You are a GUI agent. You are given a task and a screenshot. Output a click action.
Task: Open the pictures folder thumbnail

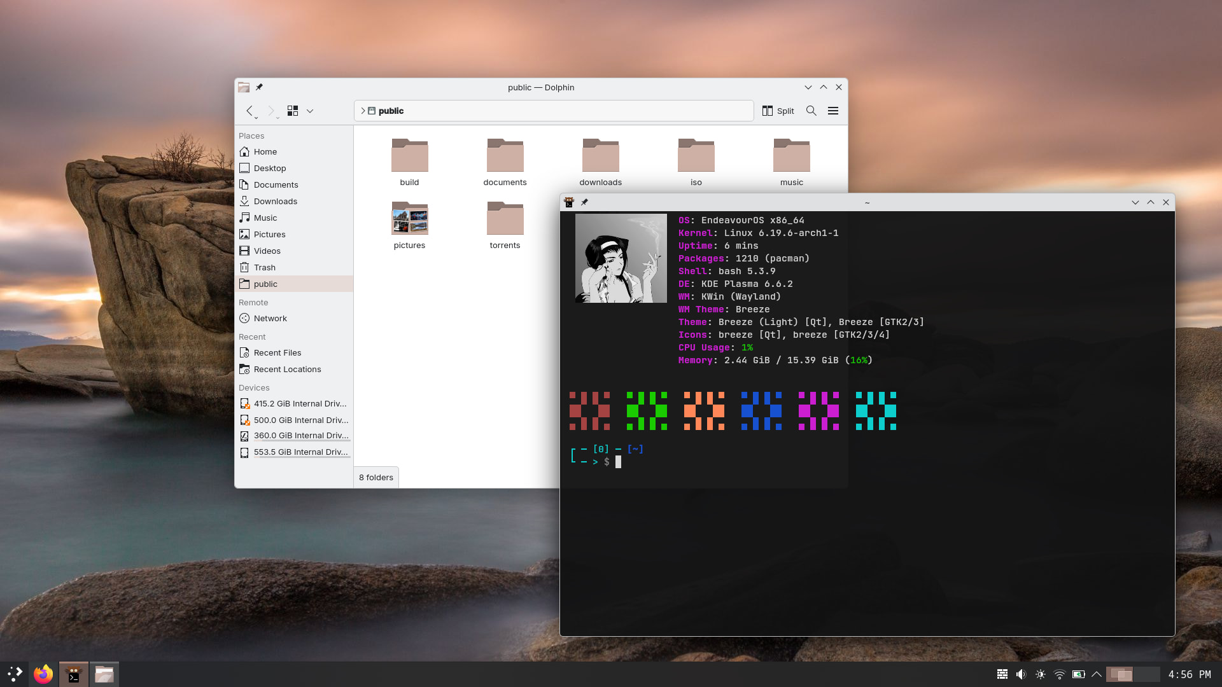pyautogui.click(x=409, y=219)
